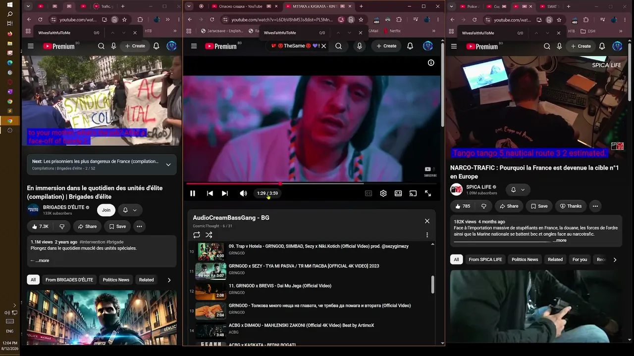Enter fullscreen in the middle player
Viewport: 634px width, 356px height.
pos(428,193)
